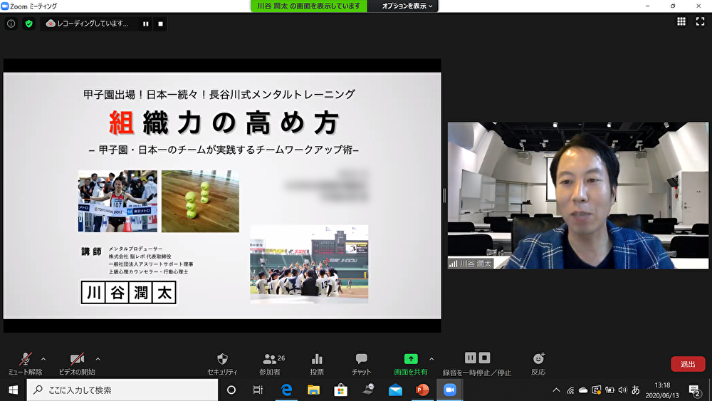Click the Windows taskbar search field
This screenshot has height=401, width=712.
pos(122,390)
